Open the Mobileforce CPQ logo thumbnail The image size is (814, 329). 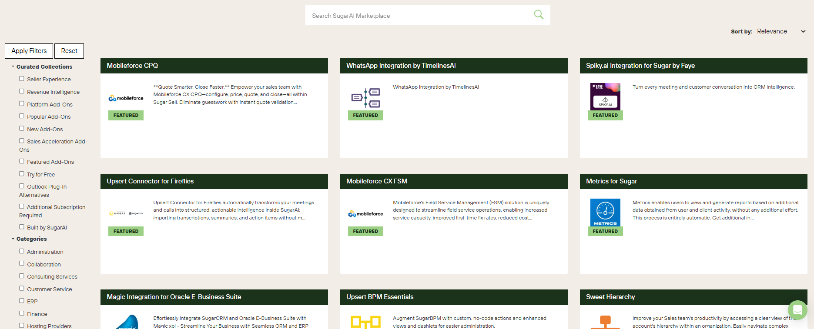click(126, 98)
